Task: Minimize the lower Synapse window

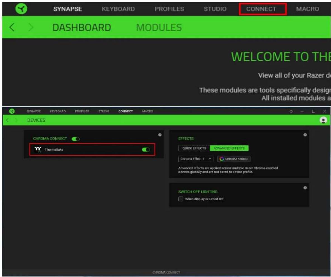Action: [x=302, y=111]
